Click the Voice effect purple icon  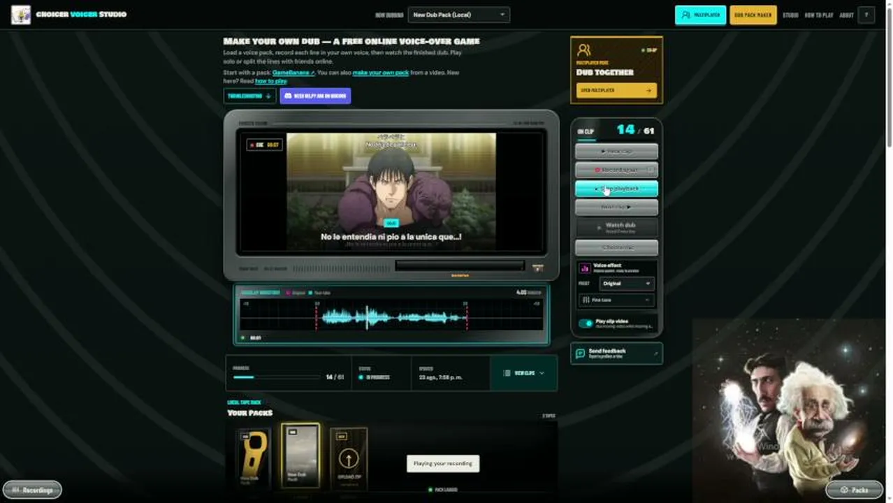586,268
